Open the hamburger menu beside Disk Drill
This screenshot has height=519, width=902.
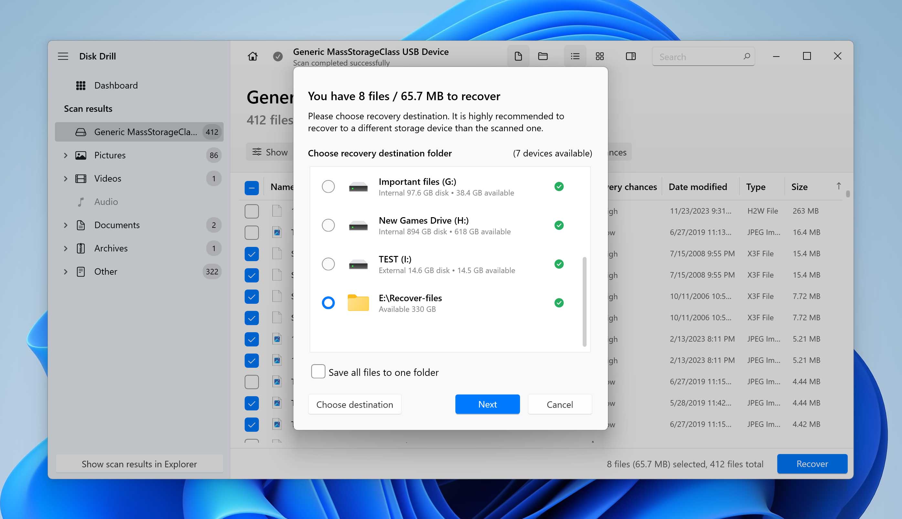[x=63, y=56]
